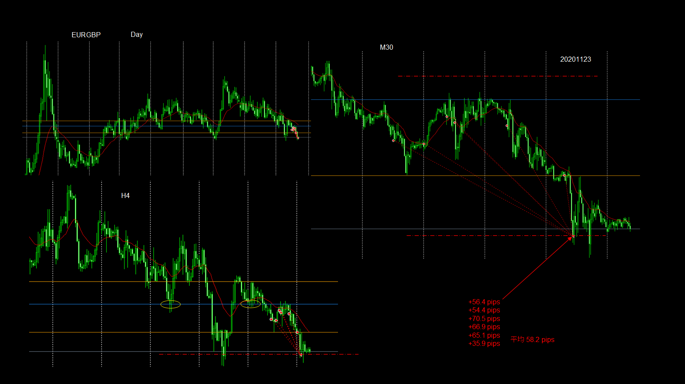Click the +70.5 pips result text
This screenshot has width=685, height=384.
[484, 318]
